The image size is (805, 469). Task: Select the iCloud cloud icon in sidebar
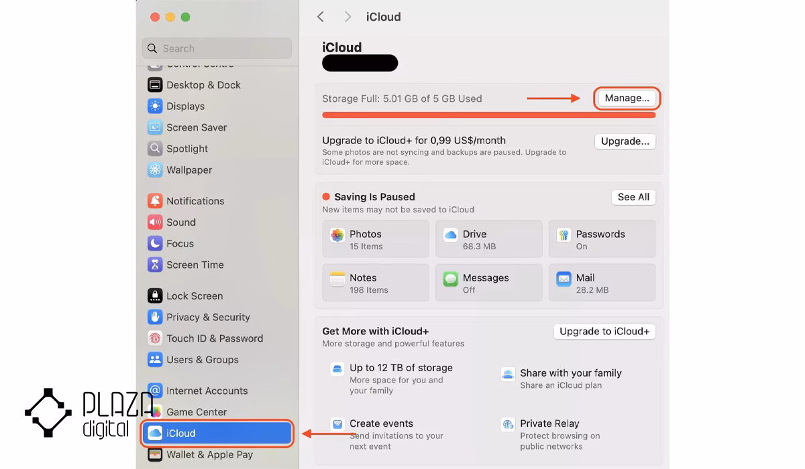(155, 433)
